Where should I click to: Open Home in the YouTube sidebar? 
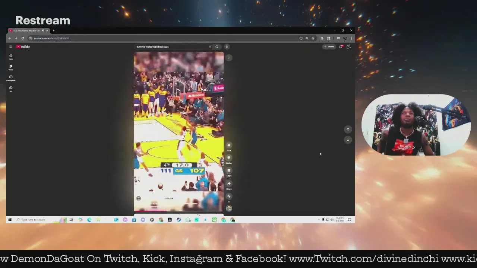coord(11,57)
